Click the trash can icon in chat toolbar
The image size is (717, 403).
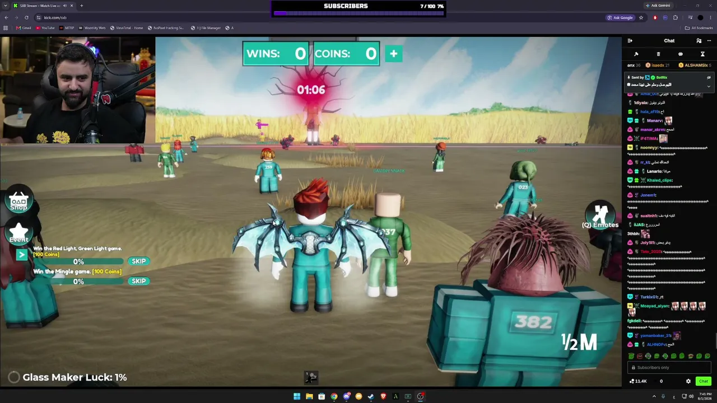pos(658,54)
